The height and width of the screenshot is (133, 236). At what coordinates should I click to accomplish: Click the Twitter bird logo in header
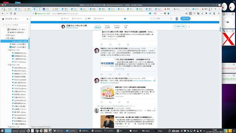[x=125, y=18]
